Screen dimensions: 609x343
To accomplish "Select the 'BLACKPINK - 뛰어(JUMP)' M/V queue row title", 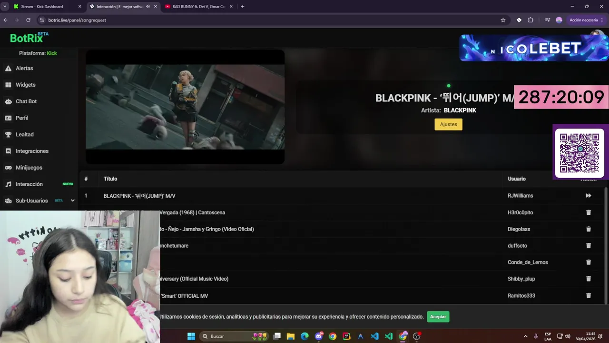I will [139, 196].
